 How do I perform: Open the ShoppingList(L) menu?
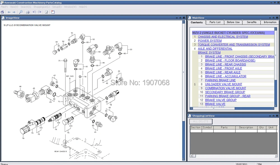(41, 7)
